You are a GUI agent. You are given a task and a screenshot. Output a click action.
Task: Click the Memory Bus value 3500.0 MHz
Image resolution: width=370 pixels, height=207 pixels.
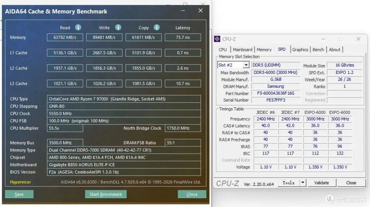tap(65, 143)
